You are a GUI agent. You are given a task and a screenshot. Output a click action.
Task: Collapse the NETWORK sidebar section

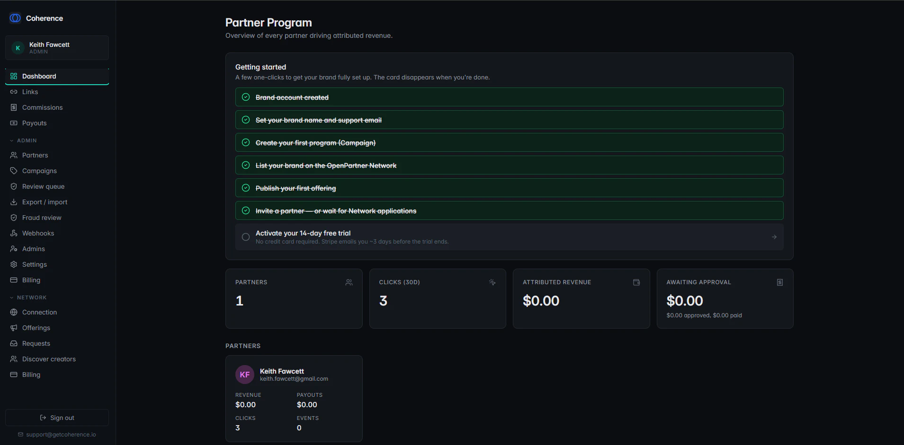[x=28, y=297]
